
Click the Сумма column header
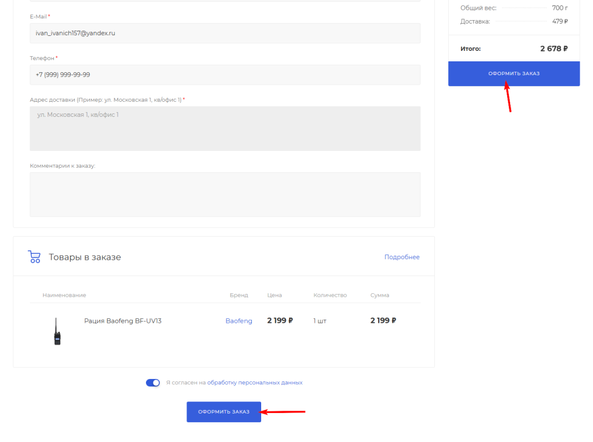380,295
